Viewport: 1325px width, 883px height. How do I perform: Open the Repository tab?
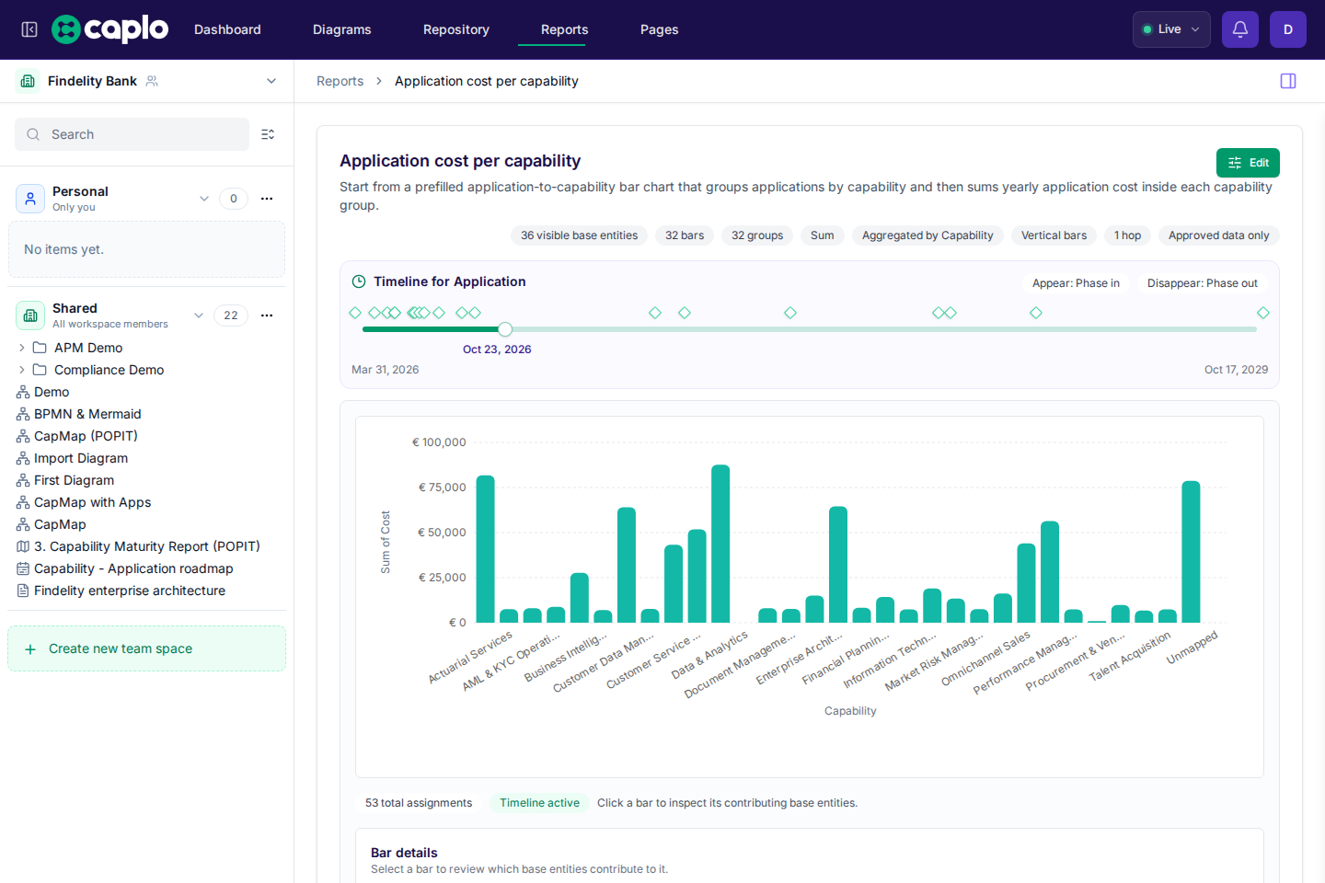(456, 29)
